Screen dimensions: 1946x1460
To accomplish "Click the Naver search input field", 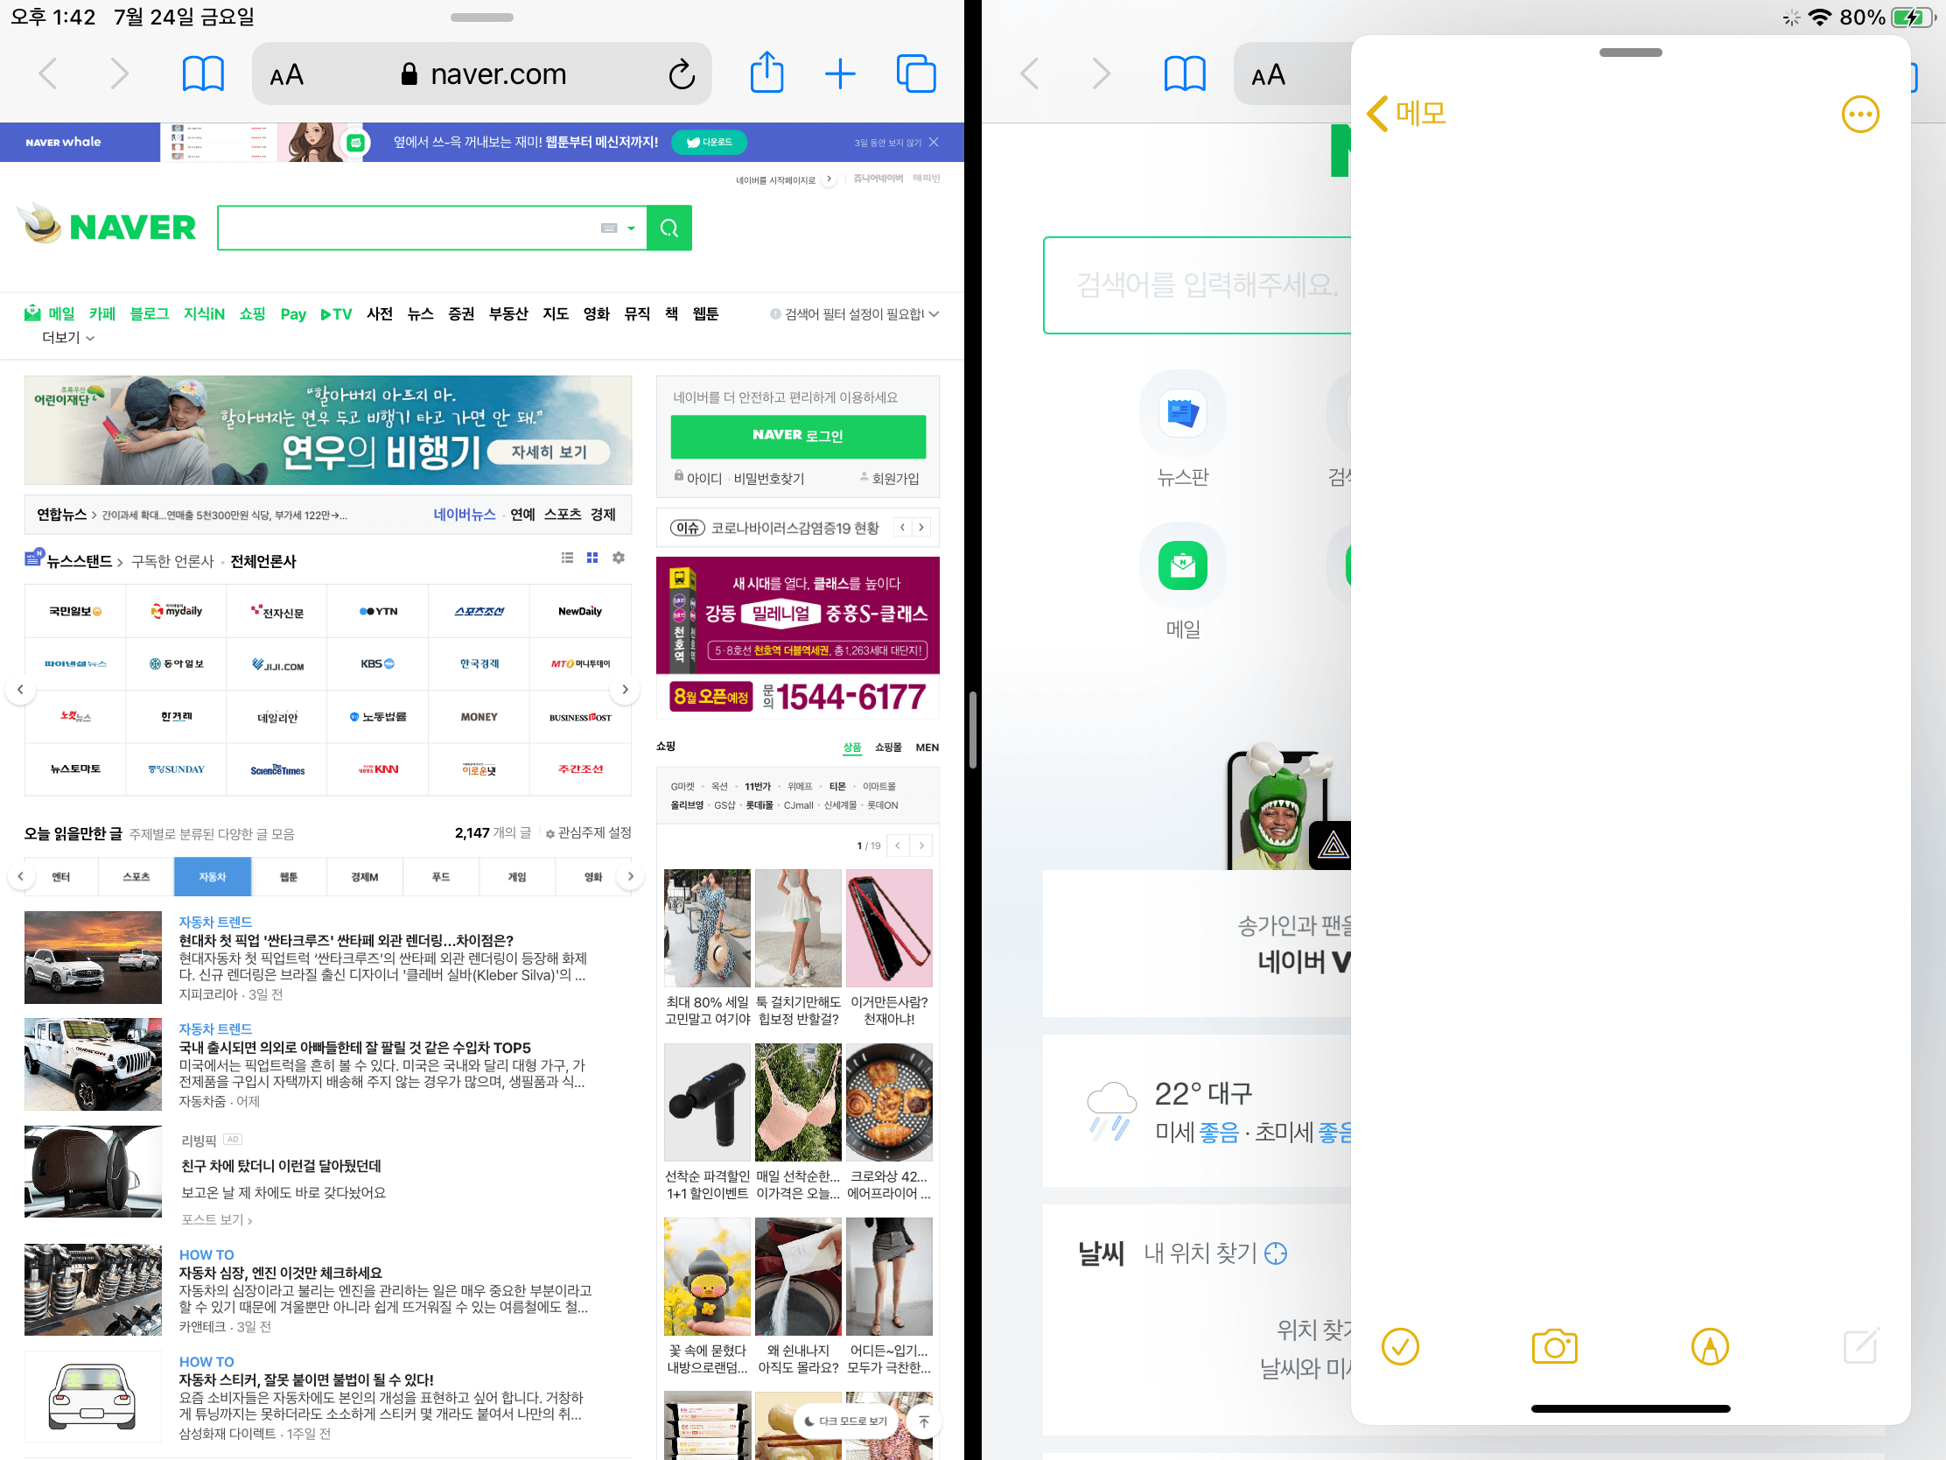I will coord(404,228).
